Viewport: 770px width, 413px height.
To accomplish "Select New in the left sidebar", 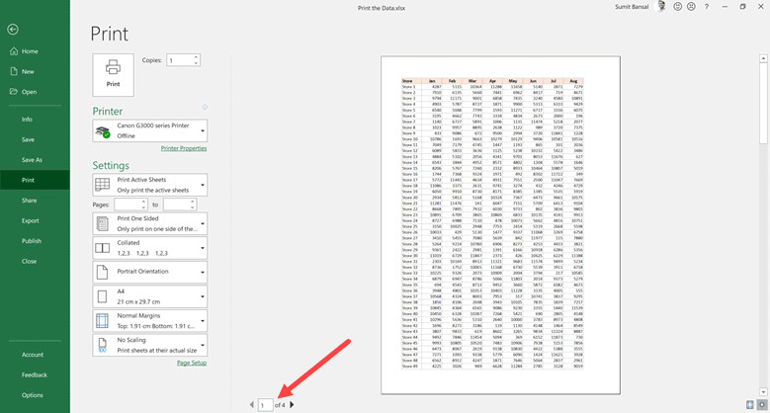I will point(28,72).
